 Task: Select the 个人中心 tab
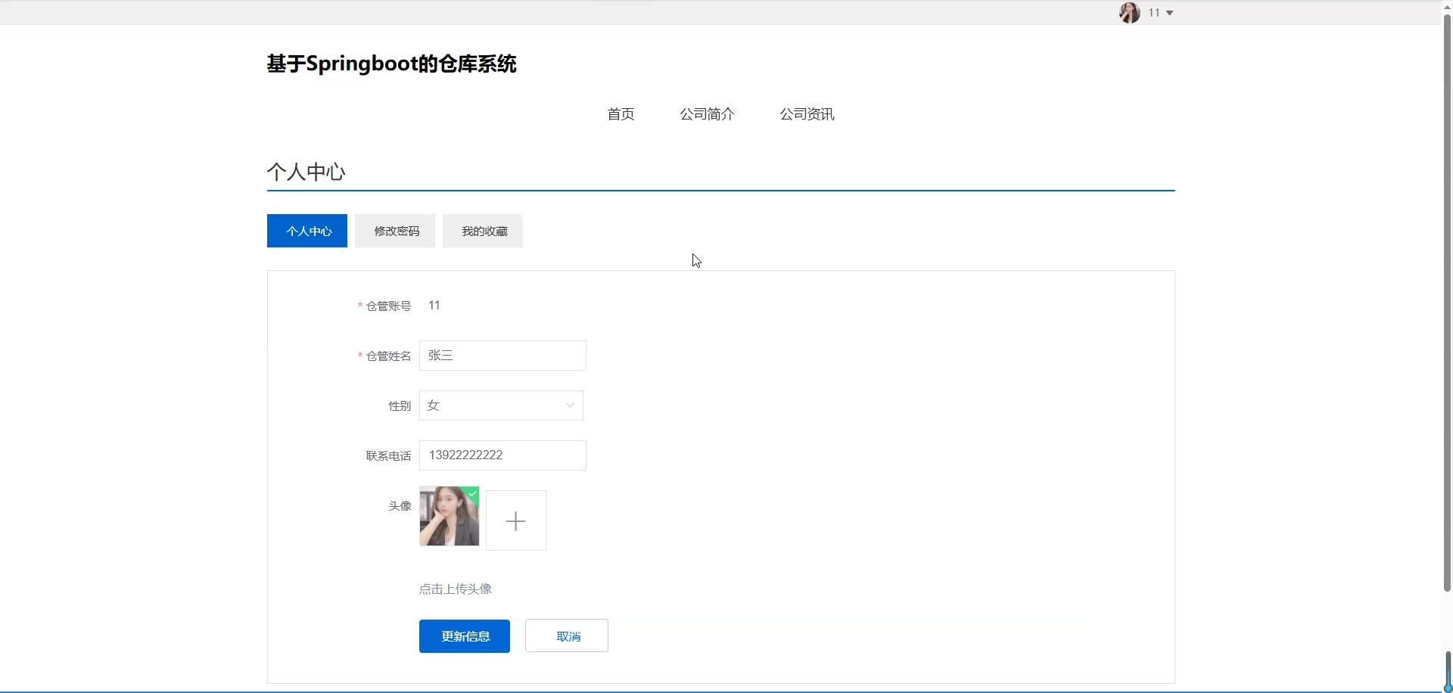pos(307,231)
